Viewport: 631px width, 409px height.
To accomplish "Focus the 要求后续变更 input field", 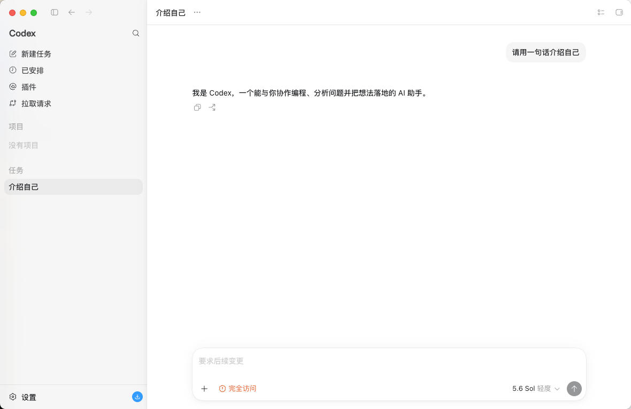I will tap(389, 361).
